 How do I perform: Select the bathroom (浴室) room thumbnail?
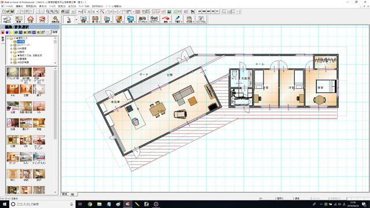coord(13,107)
